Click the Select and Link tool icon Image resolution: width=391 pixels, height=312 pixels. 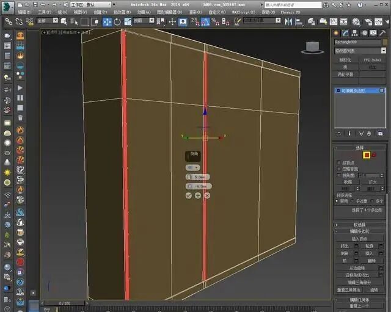point(9,22)
